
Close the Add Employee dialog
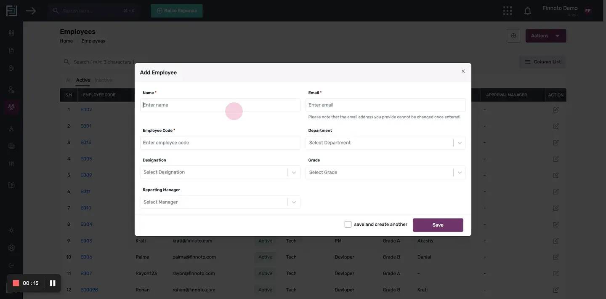tap(463, 71)
